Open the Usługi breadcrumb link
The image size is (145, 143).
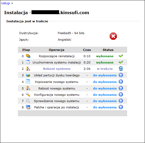click(x=6, y=3)
